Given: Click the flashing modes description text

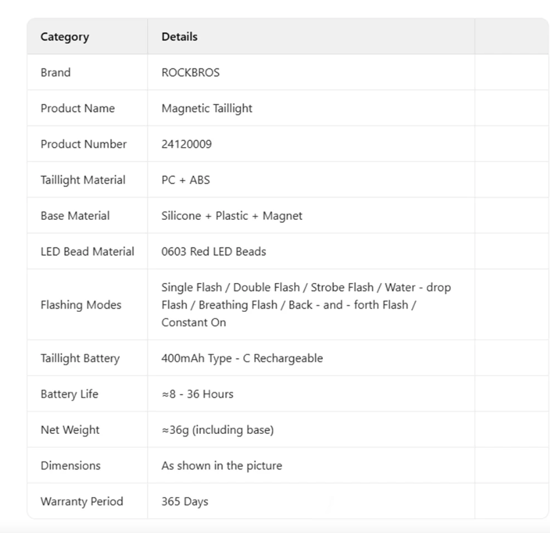Looking at the screenshot, I should 306,305.
